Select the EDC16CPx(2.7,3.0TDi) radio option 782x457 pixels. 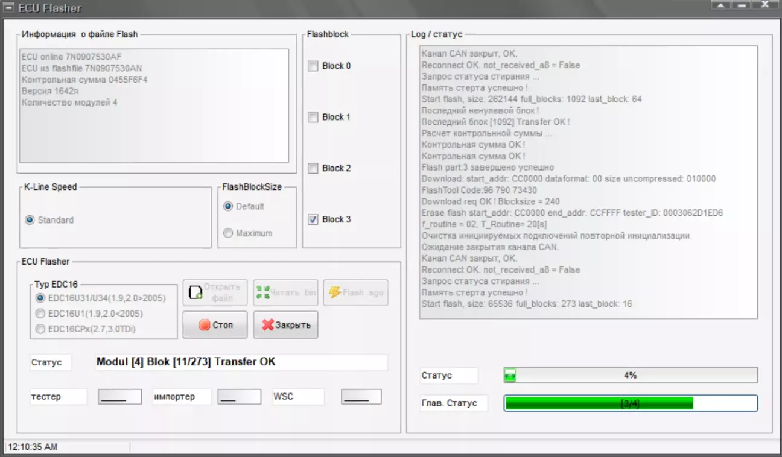(40, 329)
